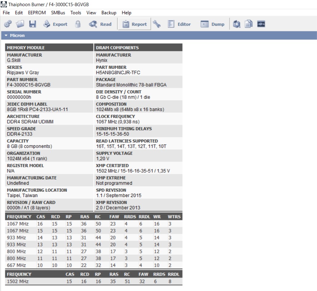
Task: Click the settings gears toolbar icon
Action: (8, 24)
